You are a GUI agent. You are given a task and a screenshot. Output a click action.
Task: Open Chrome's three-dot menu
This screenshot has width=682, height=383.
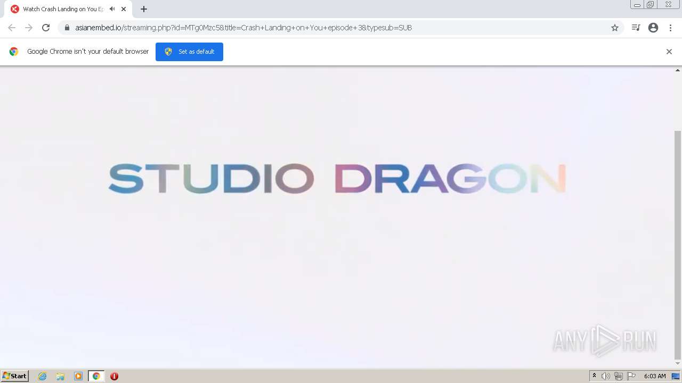670,28
